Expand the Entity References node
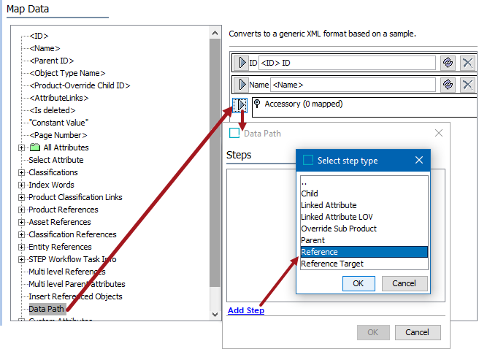 click(x=21, y=247)
